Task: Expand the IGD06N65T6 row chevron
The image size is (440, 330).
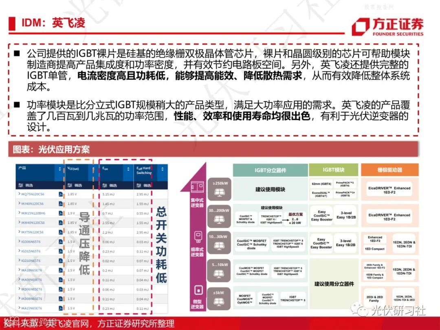Action: tap(19, 241)
